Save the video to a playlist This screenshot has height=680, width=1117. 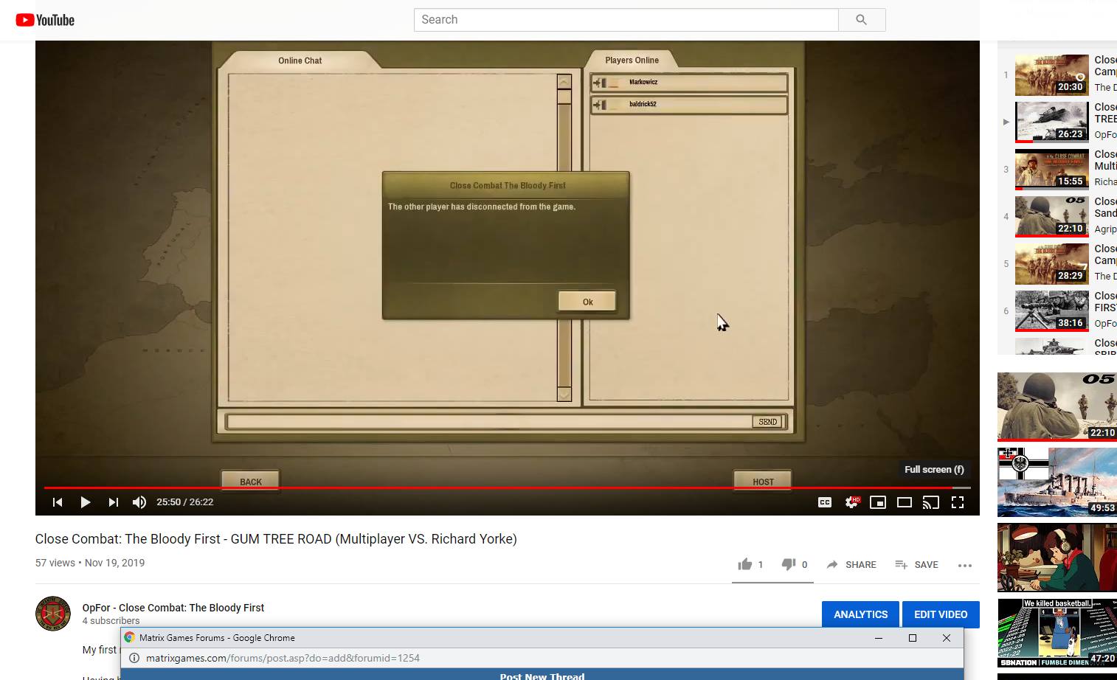click(x=916, y=565)
